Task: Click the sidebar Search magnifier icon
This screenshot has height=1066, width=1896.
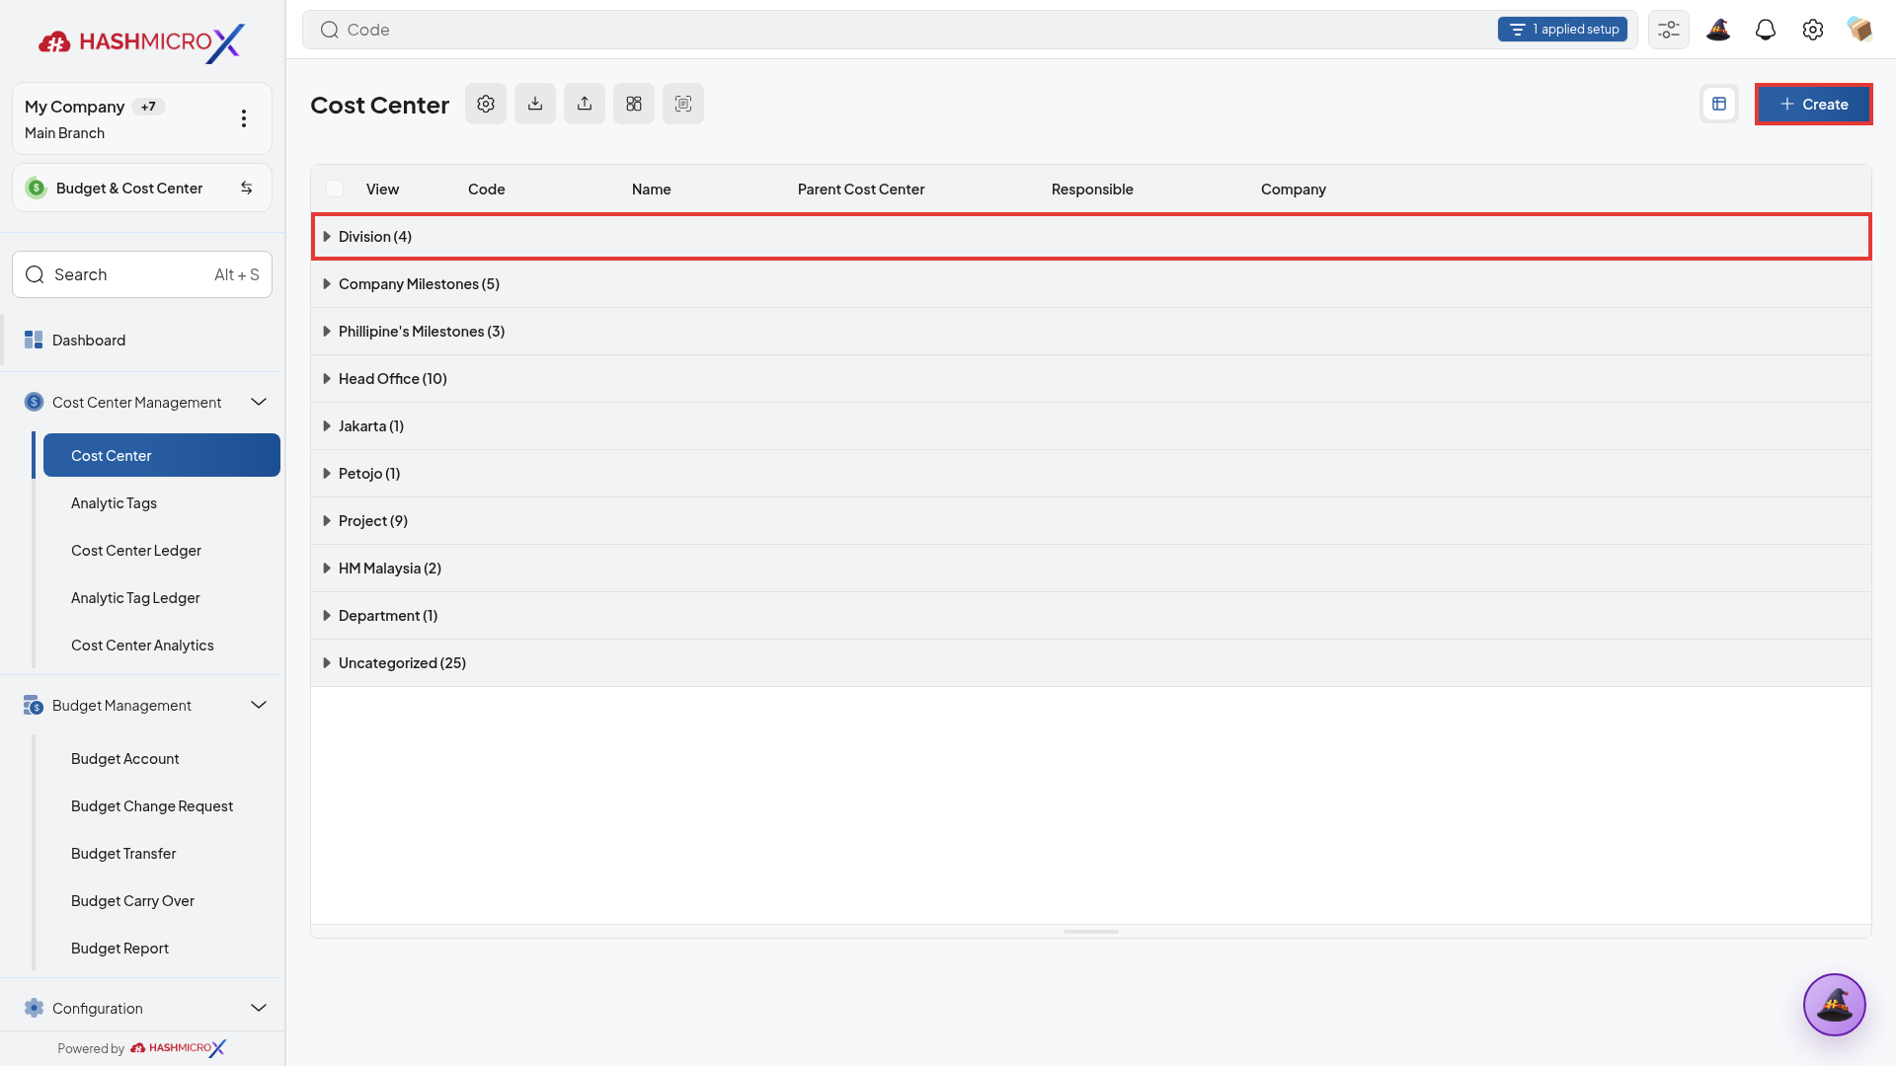Action: click(35, 274)
